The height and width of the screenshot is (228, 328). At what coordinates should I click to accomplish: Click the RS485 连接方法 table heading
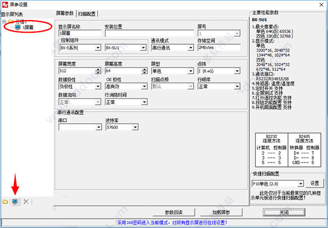[x=304, y=138]
